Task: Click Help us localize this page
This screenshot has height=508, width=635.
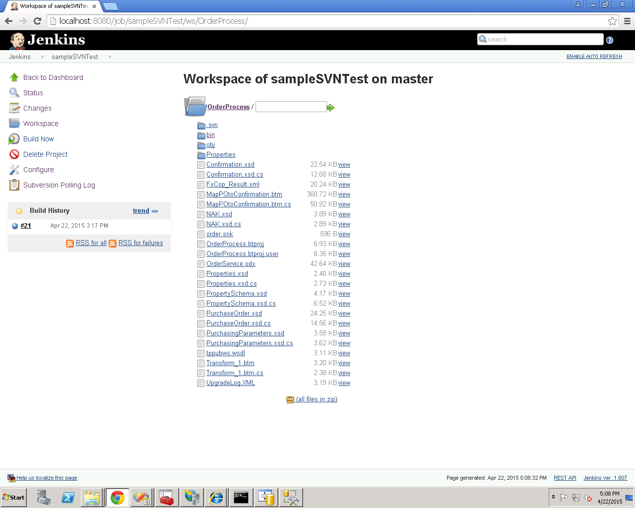Action: pos(47,478)
